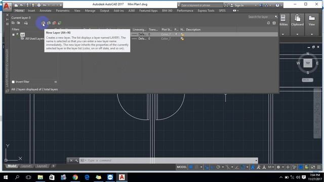The image size is (324, 182).
Task: Click New Group Filter icon in layer manager
Action: (19, 23)
